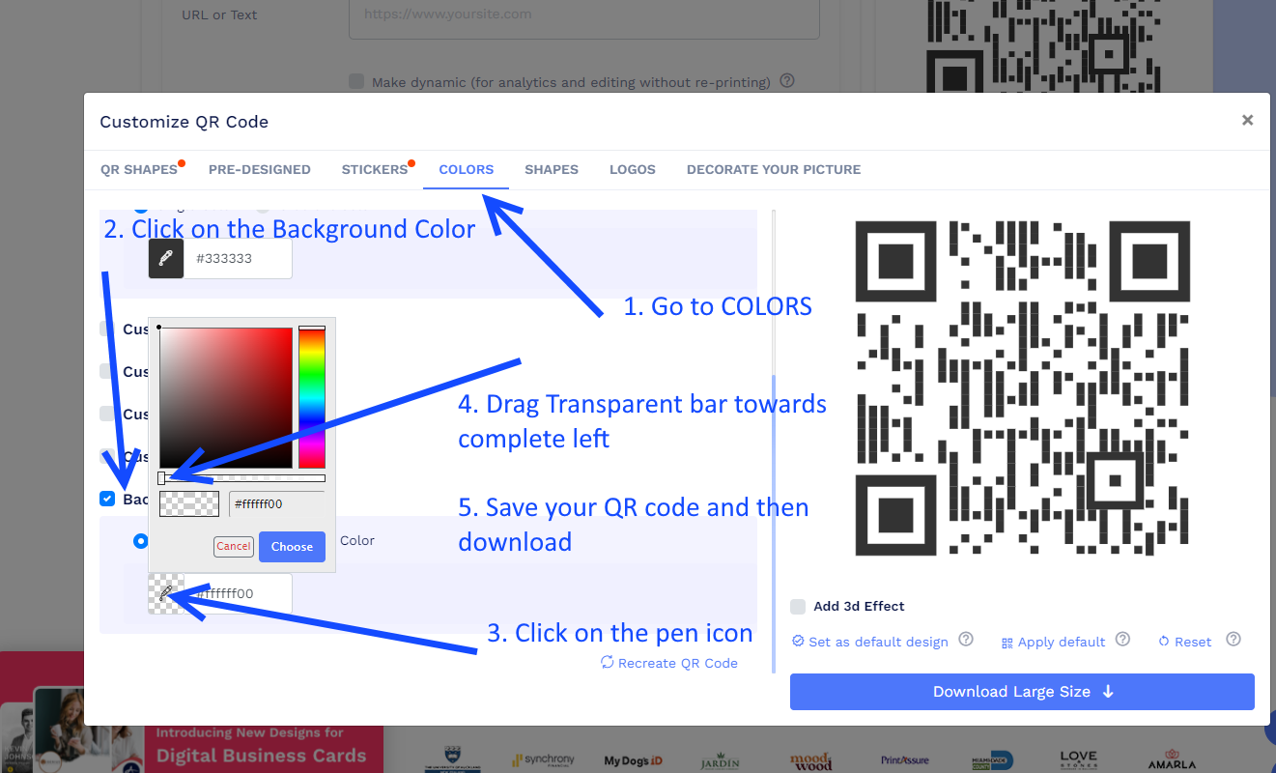Click the transparent checkered color swatch
The height and width of the screenshot is (773, 1276).
189,503
